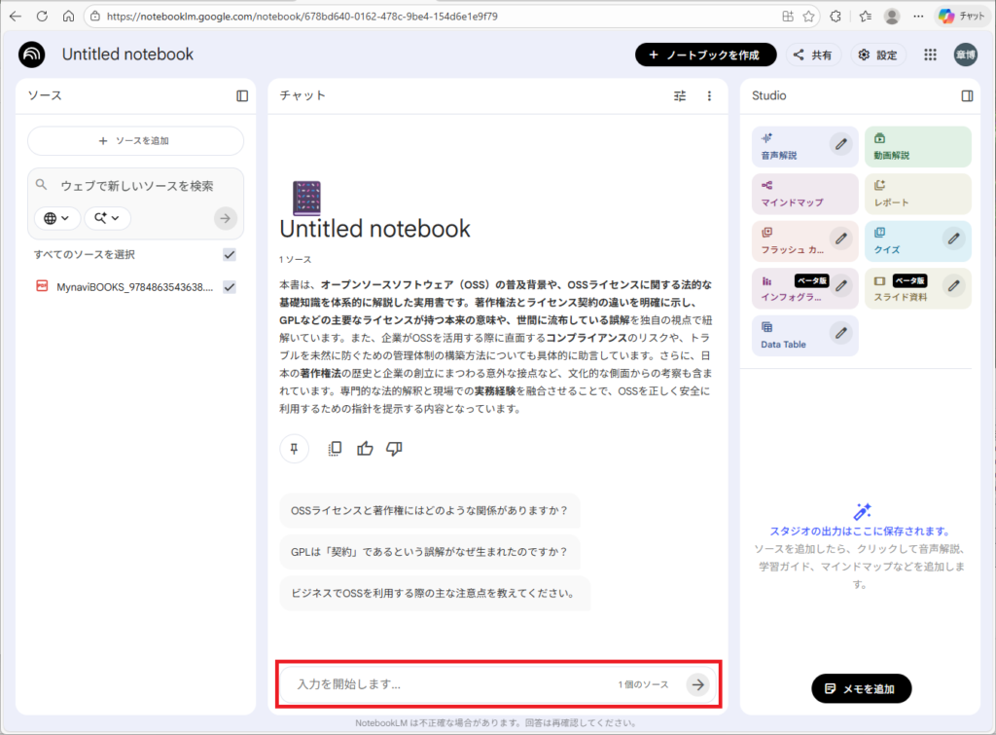This screenshot has height=735, width=996.
Task: Click the ソースを追加 button
Action: (135, 141)
